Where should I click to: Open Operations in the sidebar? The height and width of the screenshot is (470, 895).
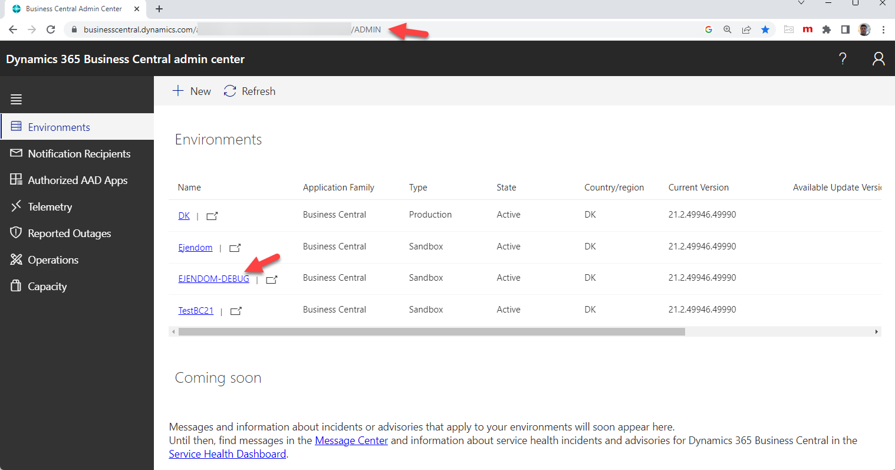click(x=77, y=259)
